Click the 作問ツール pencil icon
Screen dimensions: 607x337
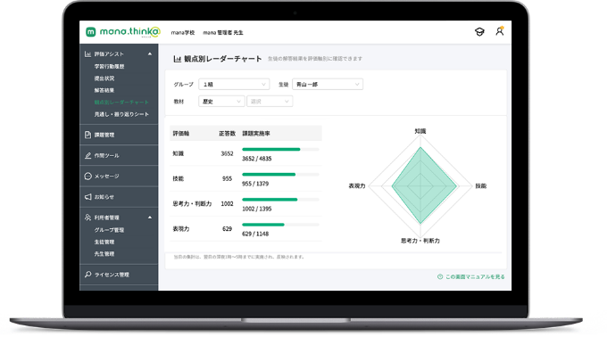coord(87,155)
